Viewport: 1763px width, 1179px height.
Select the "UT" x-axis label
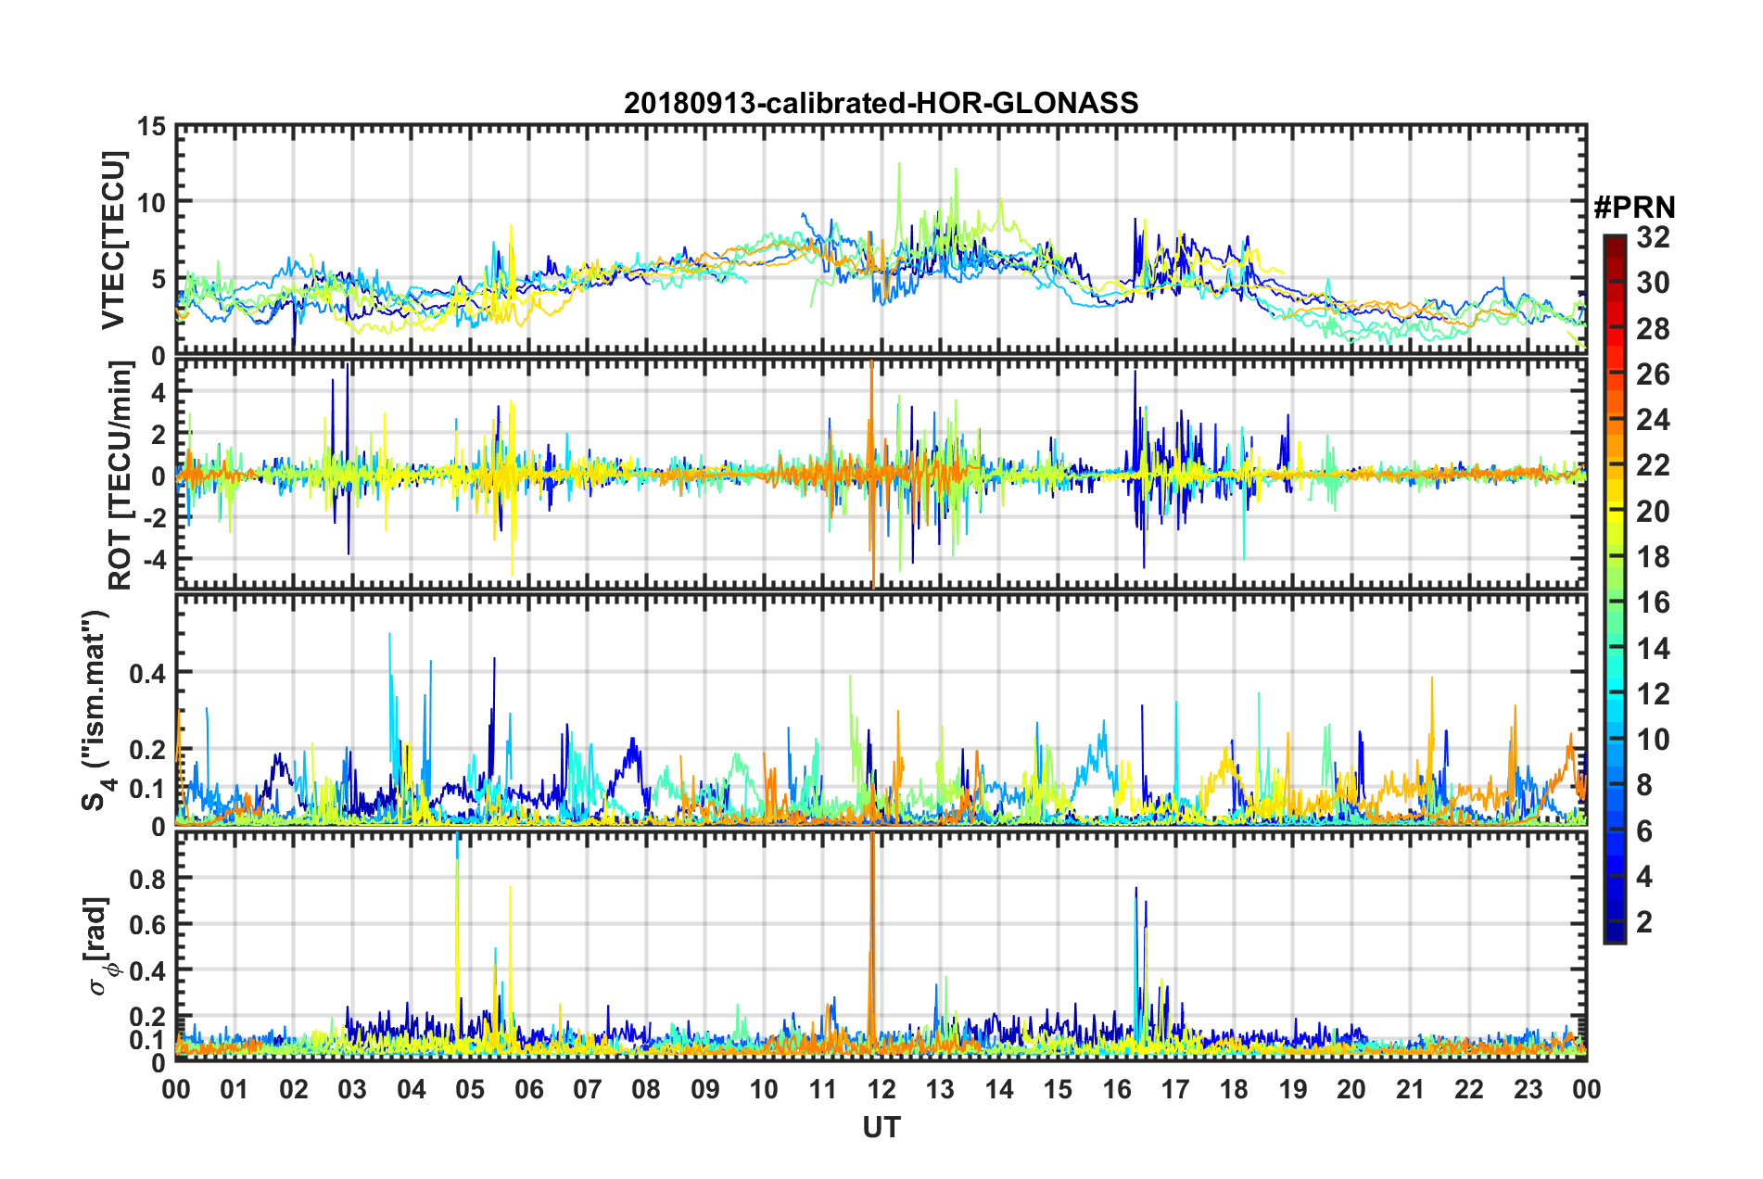(881, 1127)
